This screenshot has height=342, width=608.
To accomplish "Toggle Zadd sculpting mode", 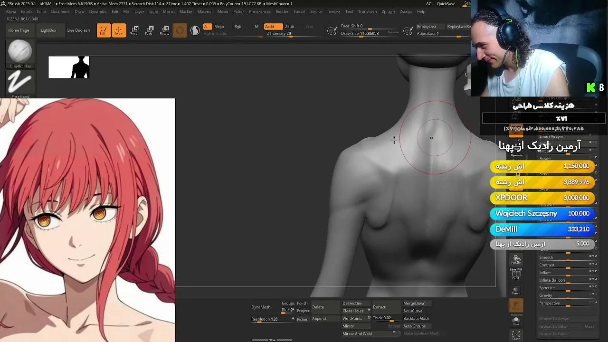I will [273, 27].
